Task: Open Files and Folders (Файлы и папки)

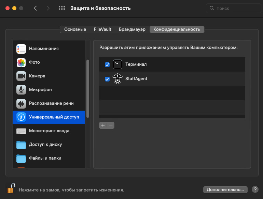Action: (21, 158)
